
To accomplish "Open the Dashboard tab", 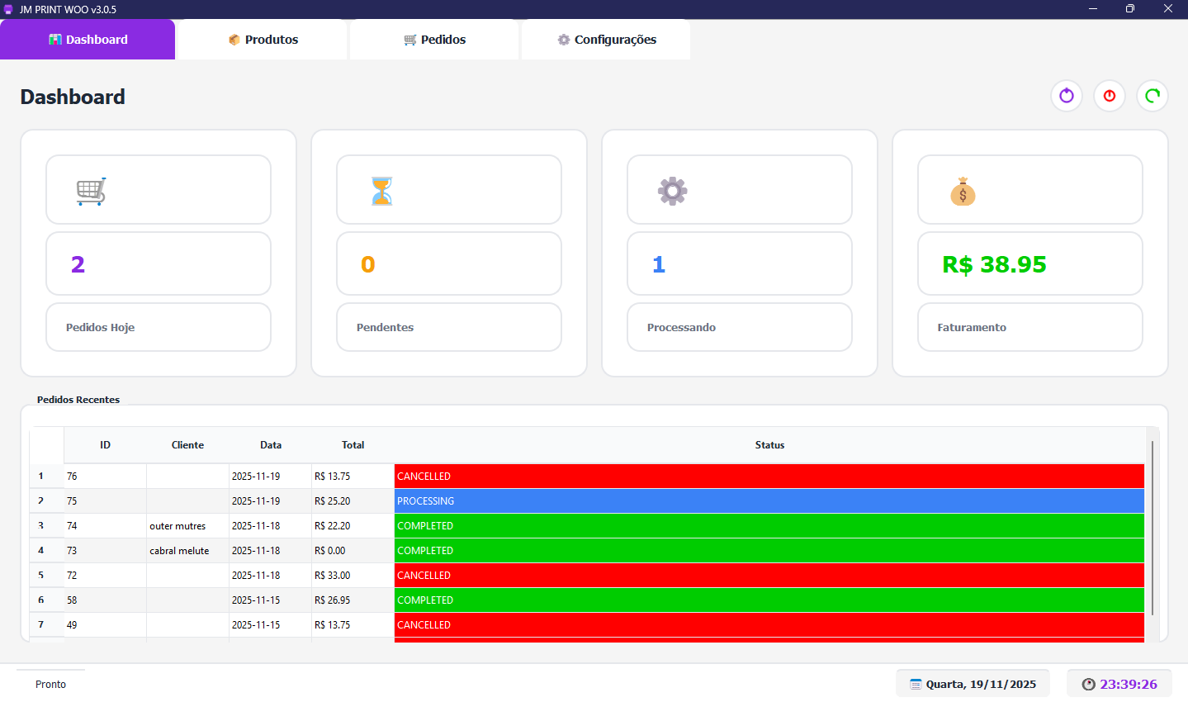I will tap(88, 40).
